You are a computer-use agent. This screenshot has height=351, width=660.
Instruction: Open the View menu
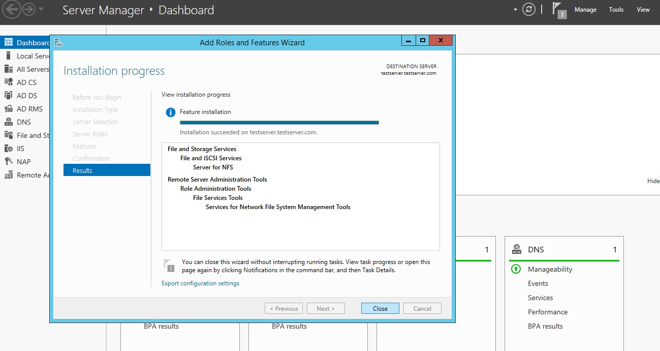pyautogui.click(x=643, y=10)
